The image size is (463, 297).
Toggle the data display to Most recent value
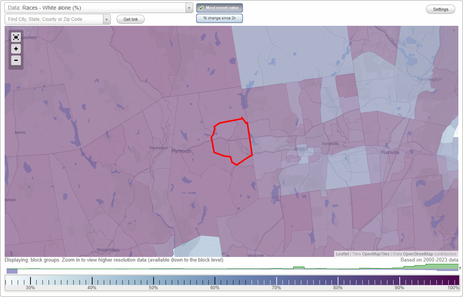point(219,7)
